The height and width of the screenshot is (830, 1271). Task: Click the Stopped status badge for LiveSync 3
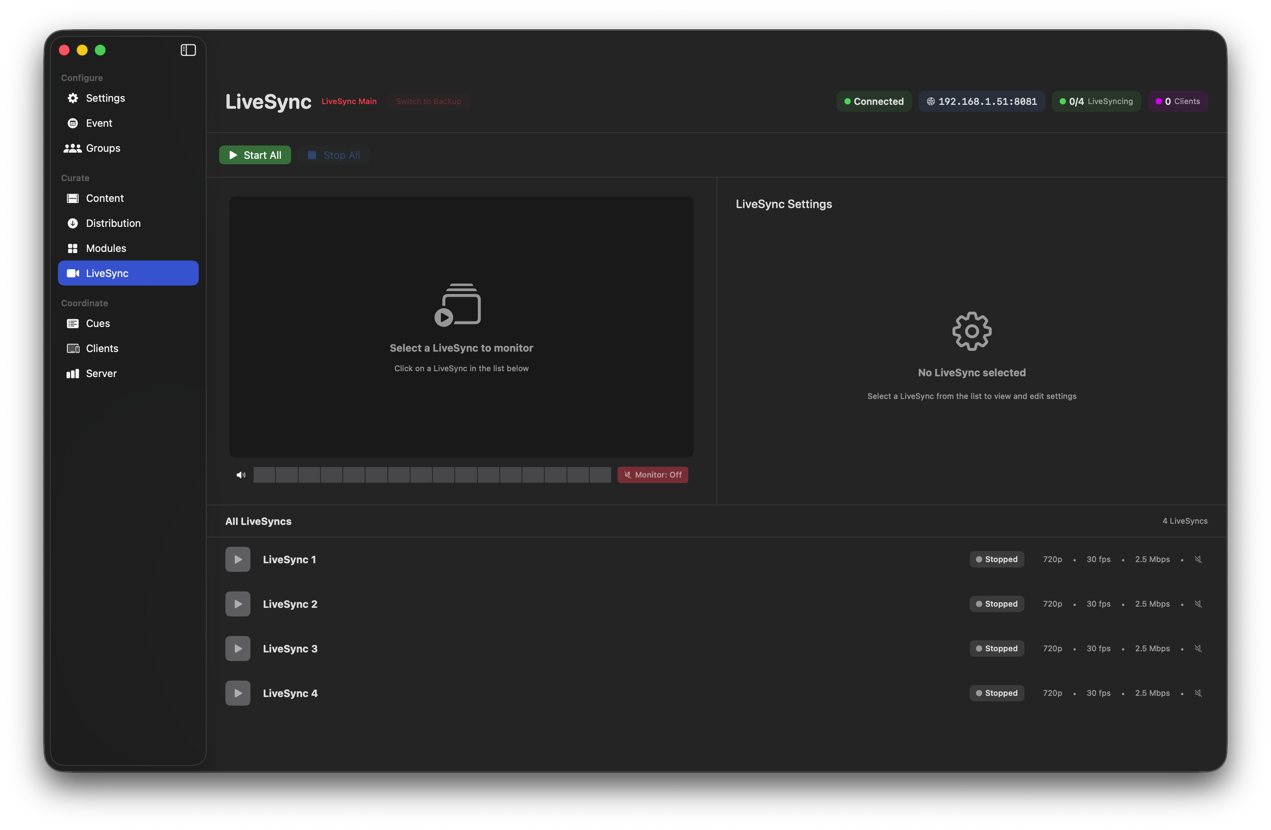997,649
